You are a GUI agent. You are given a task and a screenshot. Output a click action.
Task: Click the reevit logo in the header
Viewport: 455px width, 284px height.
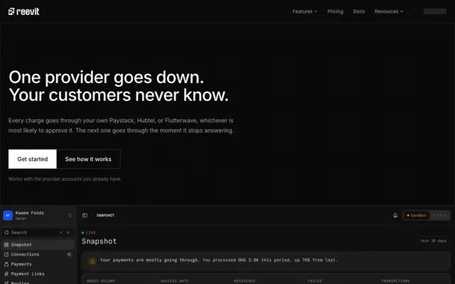[x=23, y=11]
